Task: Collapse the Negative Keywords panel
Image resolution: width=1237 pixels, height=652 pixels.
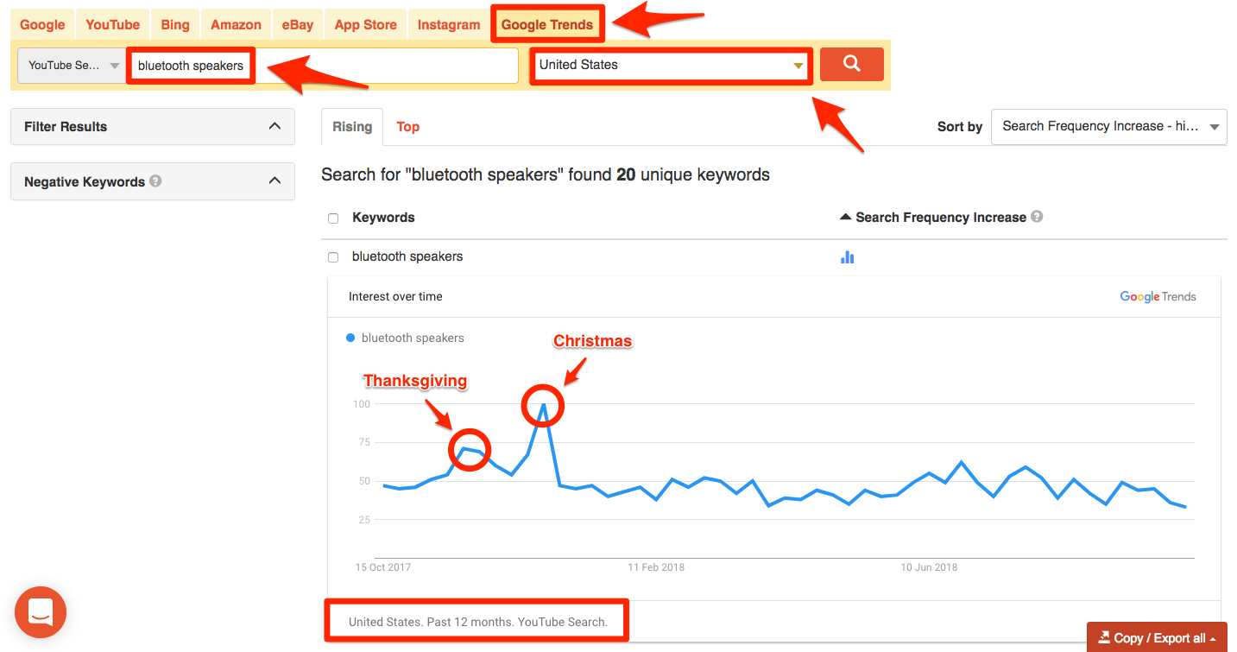Action: pyautogui.click(x=153, y=181)
